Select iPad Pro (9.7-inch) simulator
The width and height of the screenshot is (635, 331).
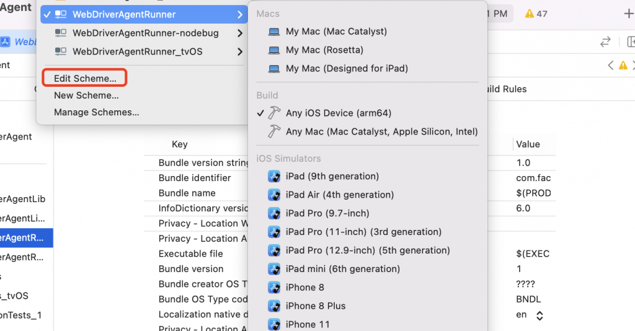pyautogui.click(x=327, y=213)
